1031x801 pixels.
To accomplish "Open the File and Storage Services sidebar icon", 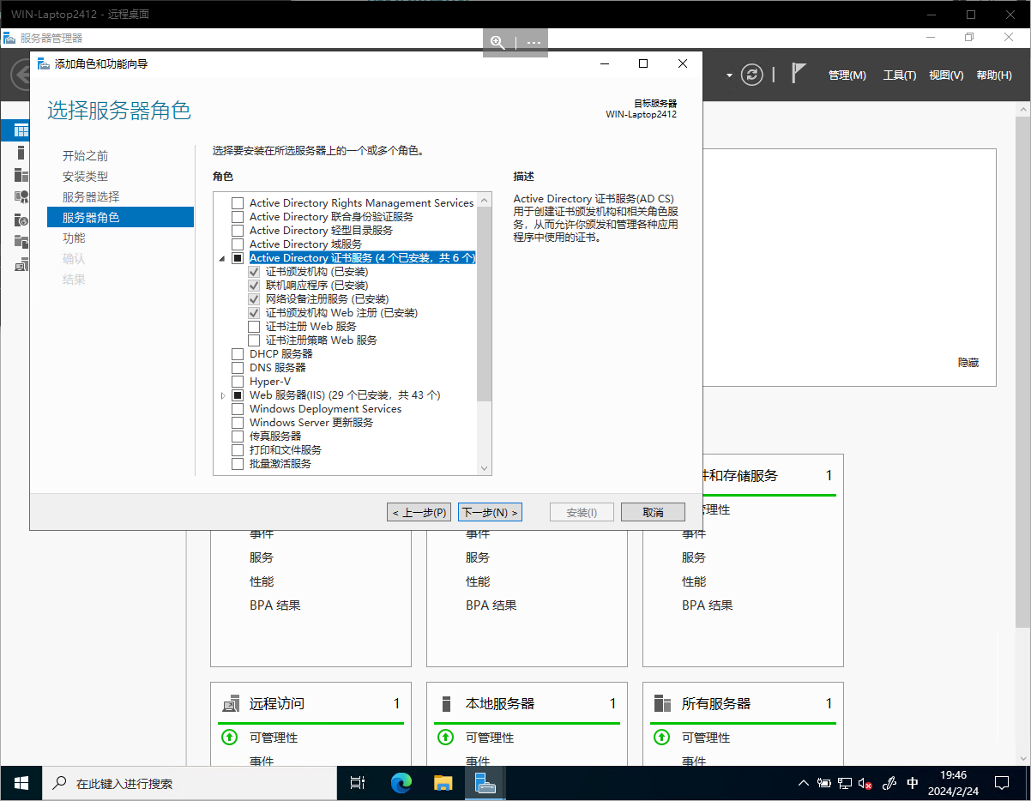I will [21, 242].
